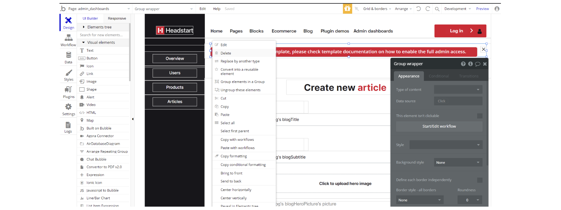Click the undo arrow icon
Image resolution: width=561 pixels, height=210 pixels.
coord(418,9)
